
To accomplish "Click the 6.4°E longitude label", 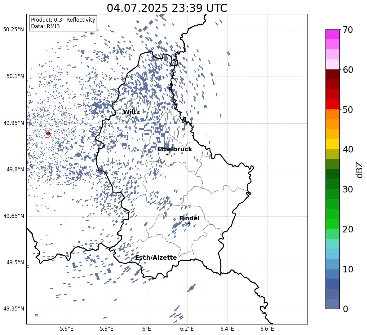I will pos(227,329).
